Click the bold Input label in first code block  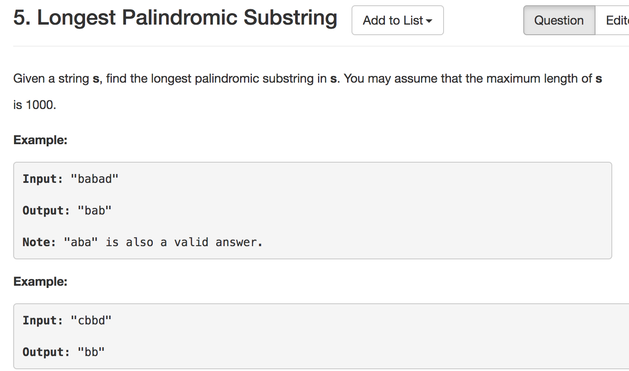tap(43, 179)
